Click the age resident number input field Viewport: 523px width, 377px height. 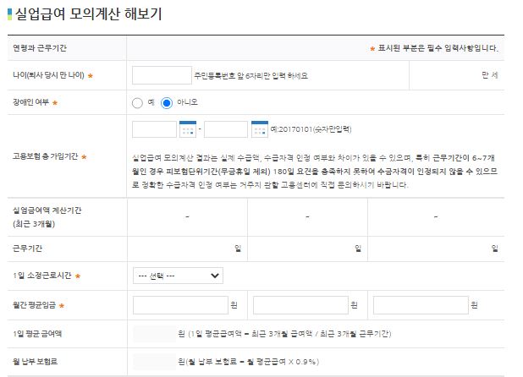[x=162, y=75]
